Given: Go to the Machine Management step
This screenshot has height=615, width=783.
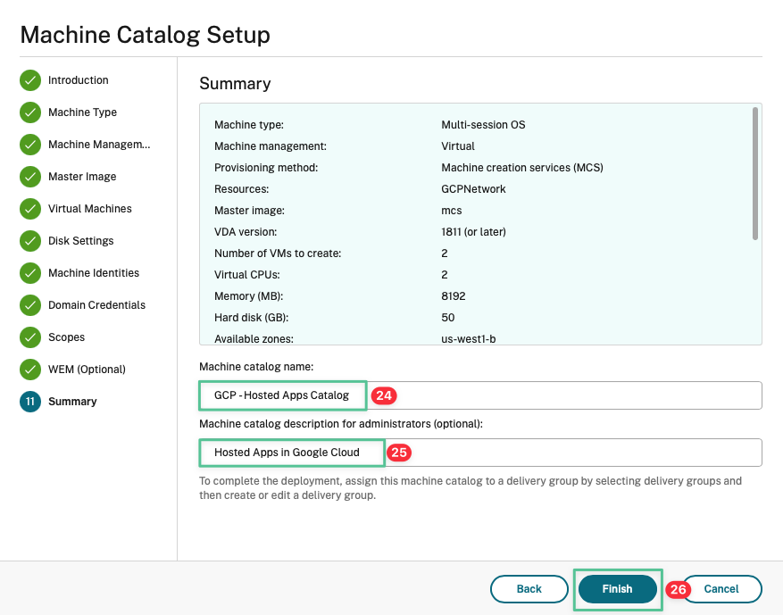Looking at the screenshot, I should [x=99, y=145].
